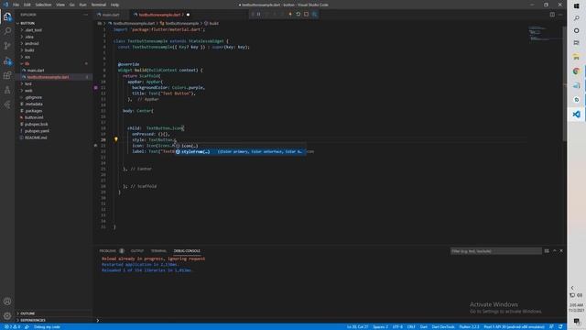Click the Dart DevTools status bar entry
The height and width of the screenshot is (330, 586).
(443, 326)
